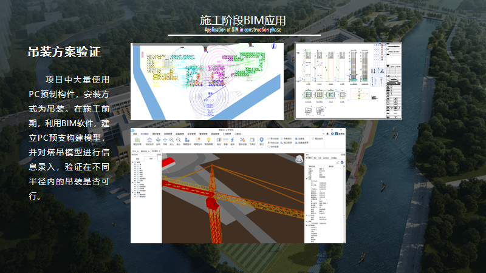Image resolution: width=486 pixels, height=273 pixels.
Task: Click the light bulb toolbar icon
Action: click(208, 140)
